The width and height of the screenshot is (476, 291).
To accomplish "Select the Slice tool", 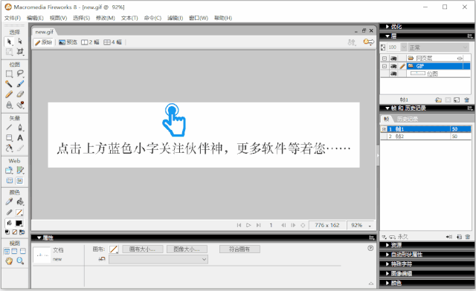I will (20, 170).
